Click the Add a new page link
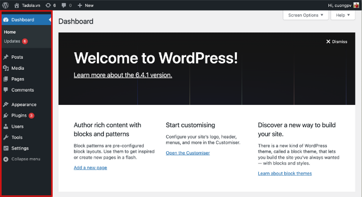Screen dimensions: 362x197 click(x=90, y=168)
